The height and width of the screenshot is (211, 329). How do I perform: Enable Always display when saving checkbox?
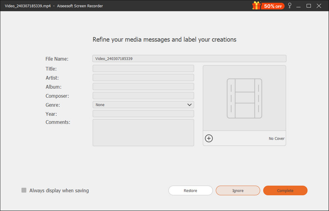tap(24, 190)
